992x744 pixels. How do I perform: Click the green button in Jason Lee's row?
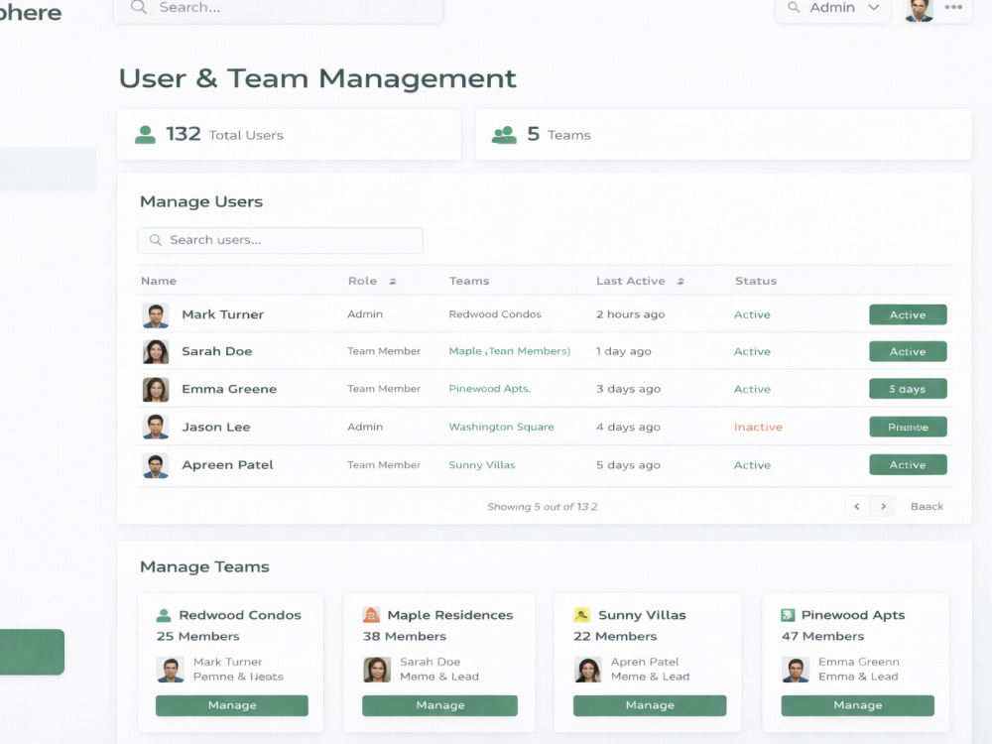908,427
